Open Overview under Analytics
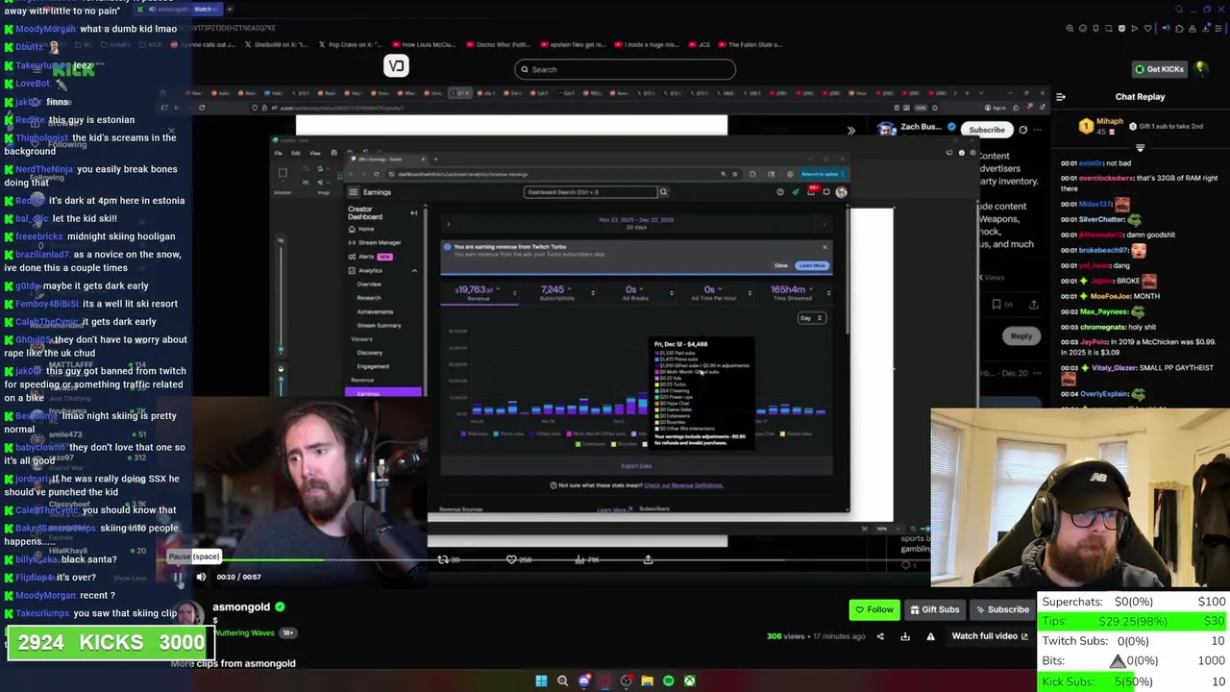 pos(369,284)
